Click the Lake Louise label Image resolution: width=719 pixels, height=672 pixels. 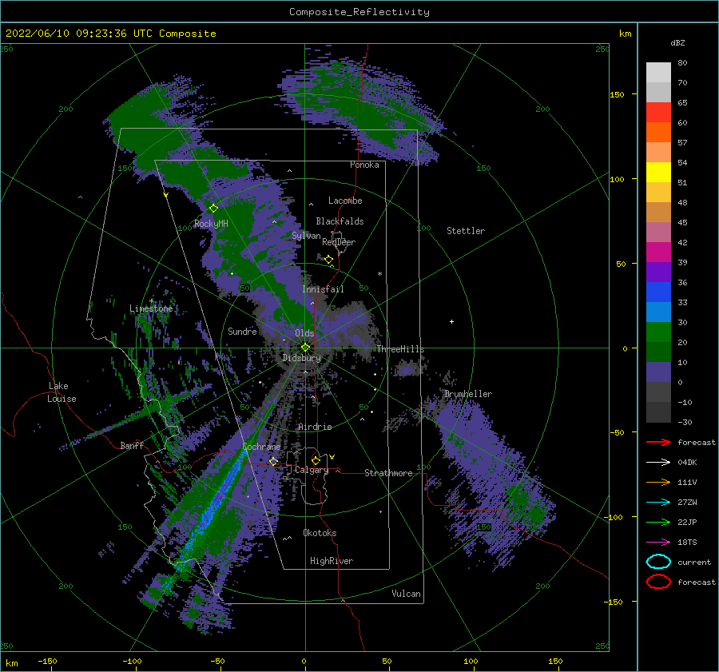62,392
